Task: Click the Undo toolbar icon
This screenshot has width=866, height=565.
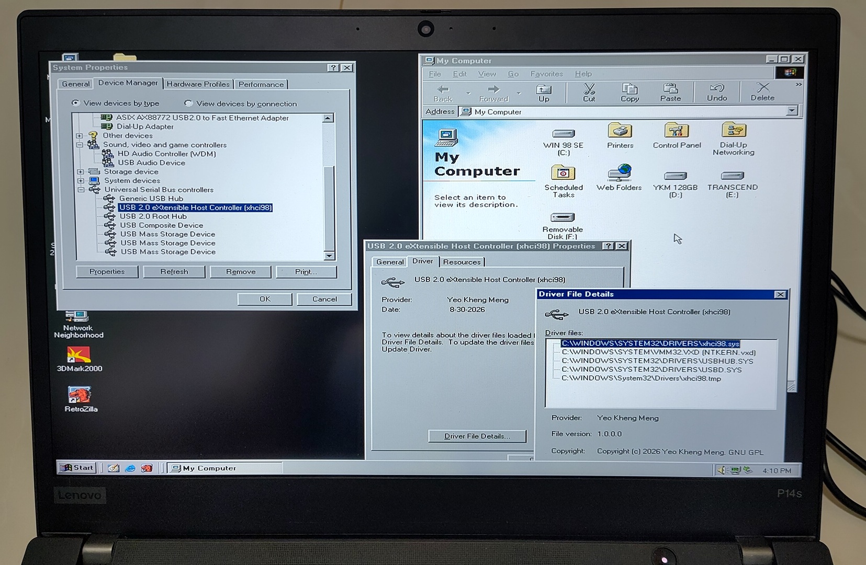Action: (717, 93)
